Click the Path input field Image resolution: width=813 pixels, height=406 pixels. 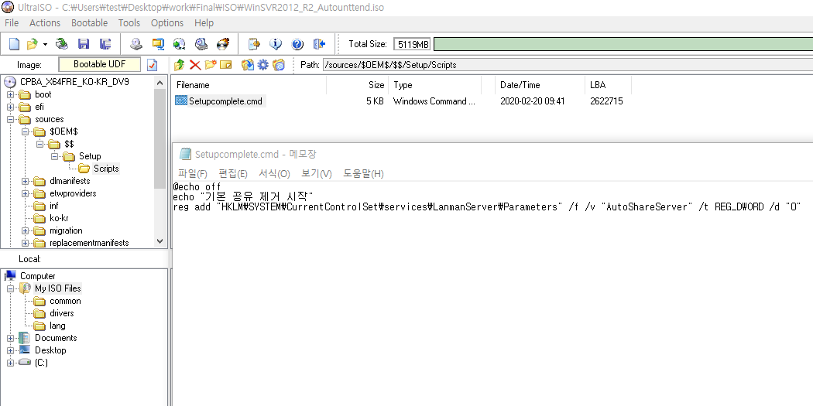568,65
